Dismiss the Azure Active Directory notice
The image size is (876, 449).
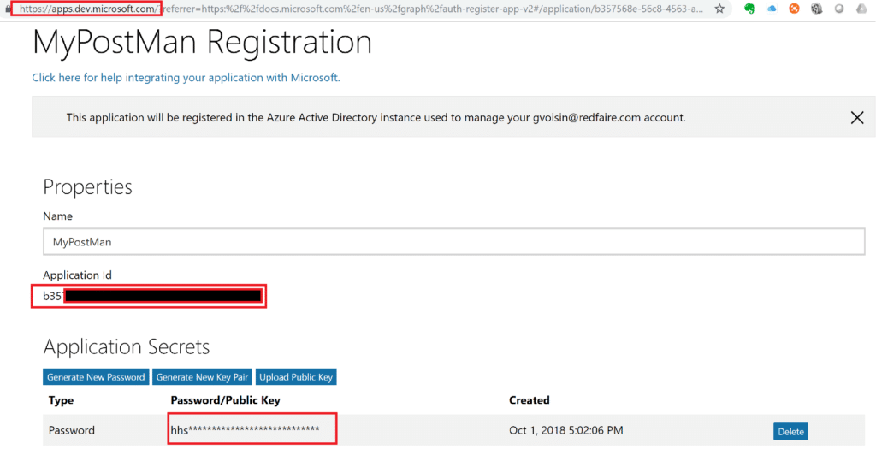857,117
